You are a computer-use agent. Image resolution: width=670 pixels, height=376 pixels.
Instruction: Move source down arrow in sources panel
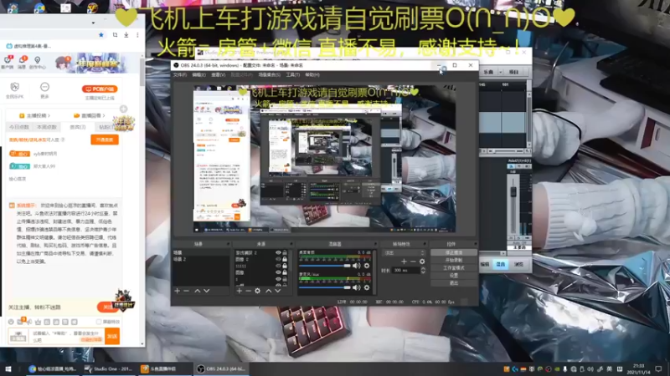click(278, 291)
